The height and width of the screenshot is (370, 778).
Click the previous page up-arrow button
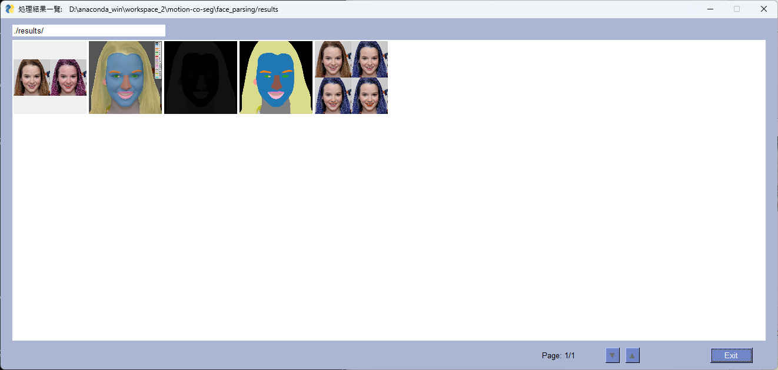(x=632, y=355)
